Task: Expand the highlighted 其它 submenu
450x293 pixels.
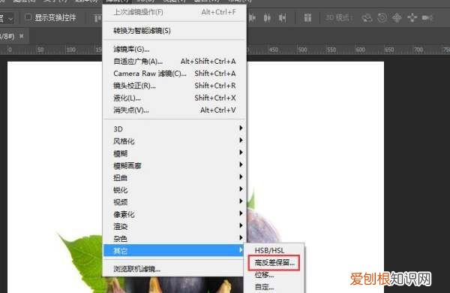Action: point(174,251)
